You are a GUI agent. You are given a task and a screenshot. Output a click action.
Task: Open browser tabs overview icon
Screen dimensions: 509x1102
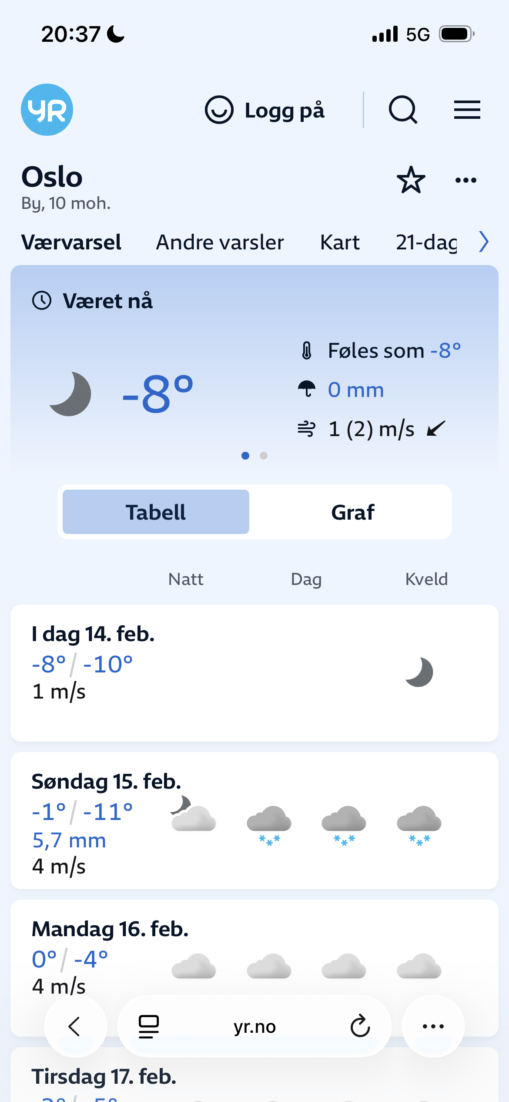[148, 1026]
